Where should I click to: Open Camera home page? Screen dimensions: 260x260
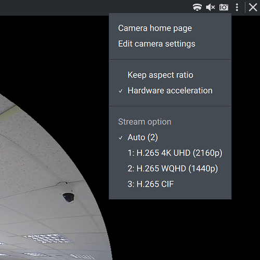click(x=155, y=28)
